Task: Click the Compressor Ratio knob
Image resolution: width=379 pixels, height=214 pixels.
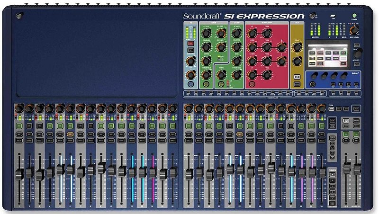Action: [221, 75]
